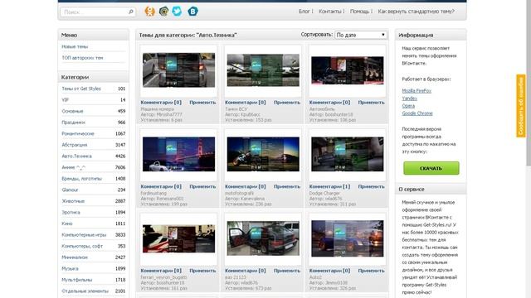Click Применить for the Машина номера theme
Screen dimensions: 531x298
[202, 103]
